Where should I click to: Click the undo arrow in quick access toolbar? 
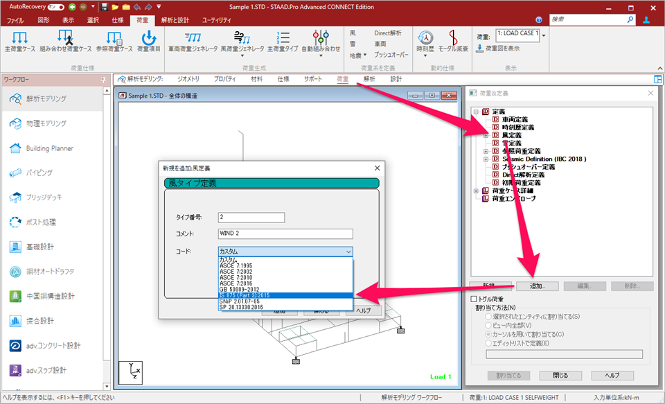(137, 7)
